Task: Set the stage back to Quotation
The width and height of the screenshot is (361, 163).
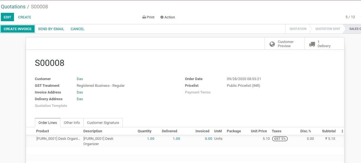Action: pos(298,29)
